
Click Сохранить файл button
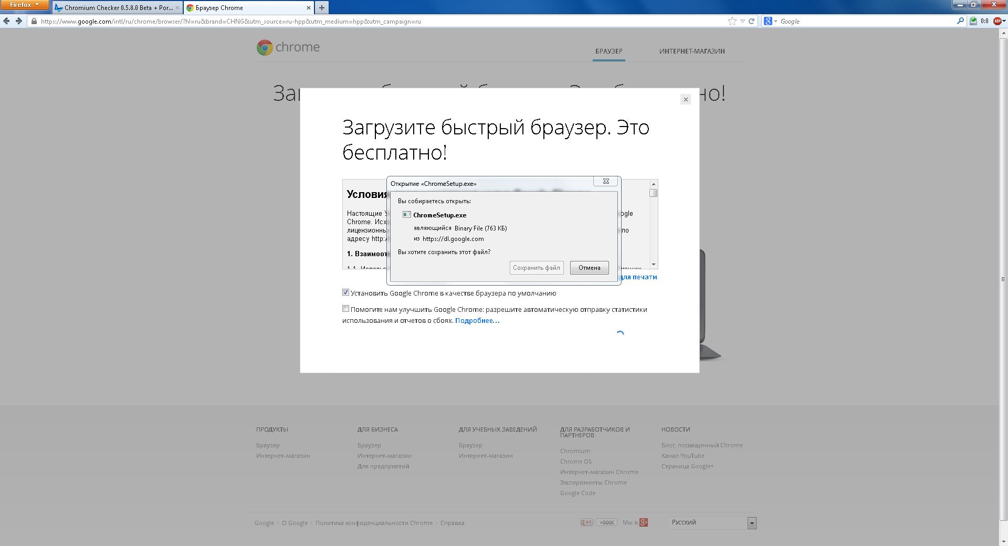click(x=536, y=268)
